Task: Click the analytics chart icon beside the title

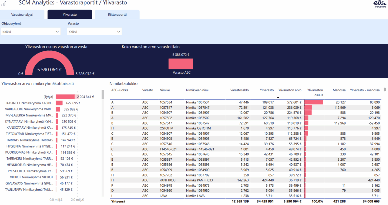Action: click(x=4, y=3)
